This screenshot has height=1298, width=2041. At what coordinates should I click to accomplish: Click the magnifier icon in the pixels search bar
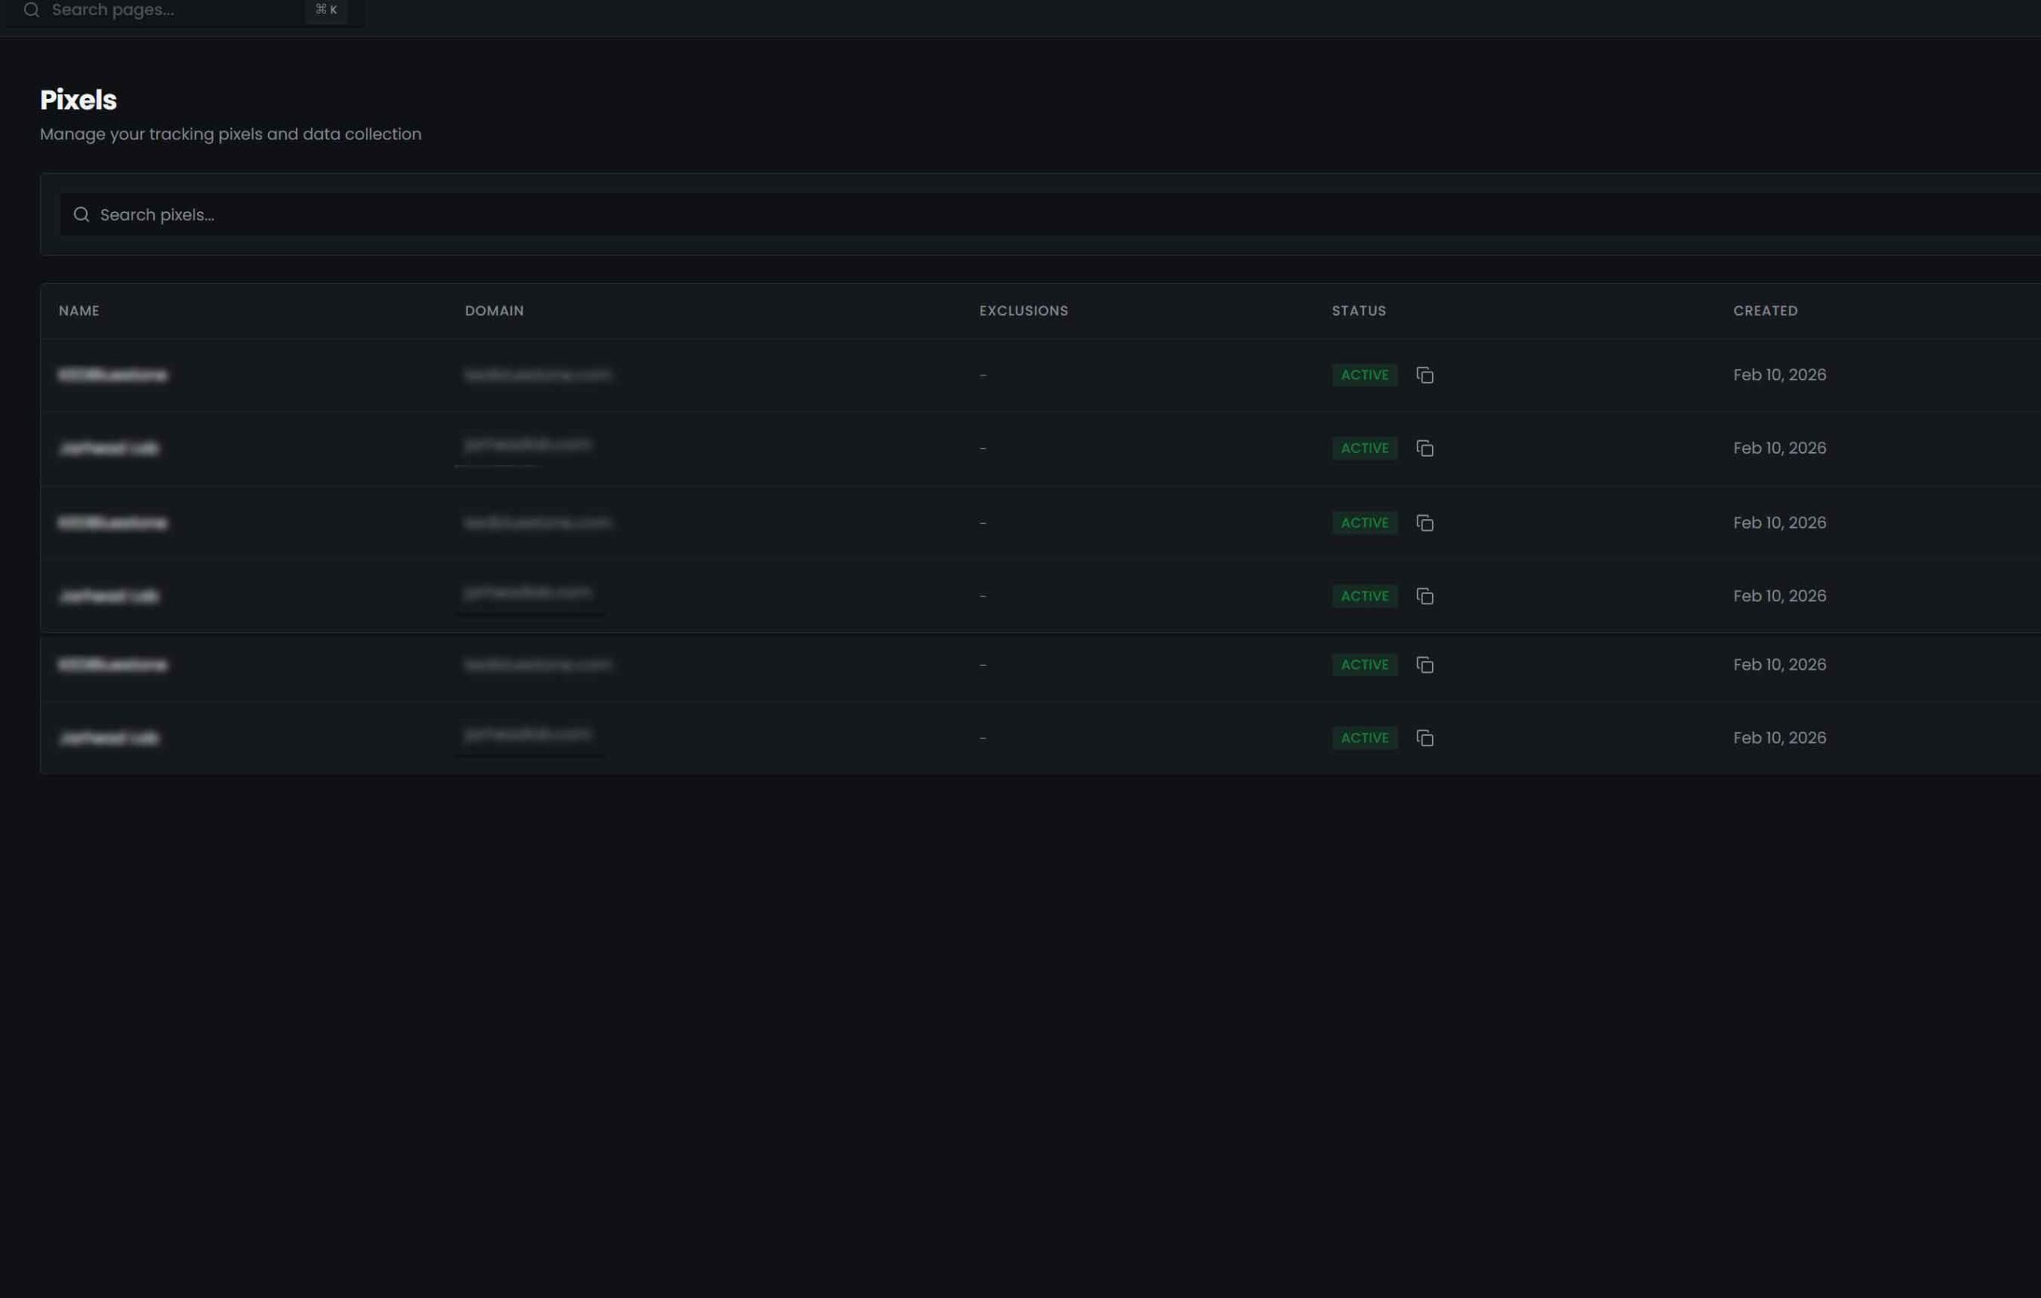coord(81,214)
